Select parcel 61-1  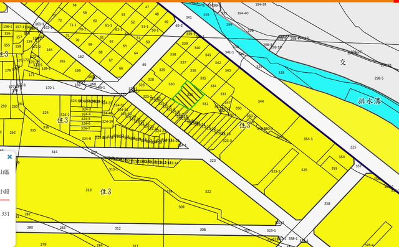click(x=108, y=25)
